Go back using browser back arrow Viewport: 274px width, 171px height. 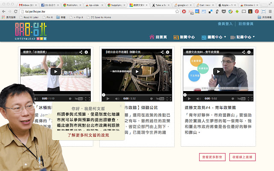3,12
